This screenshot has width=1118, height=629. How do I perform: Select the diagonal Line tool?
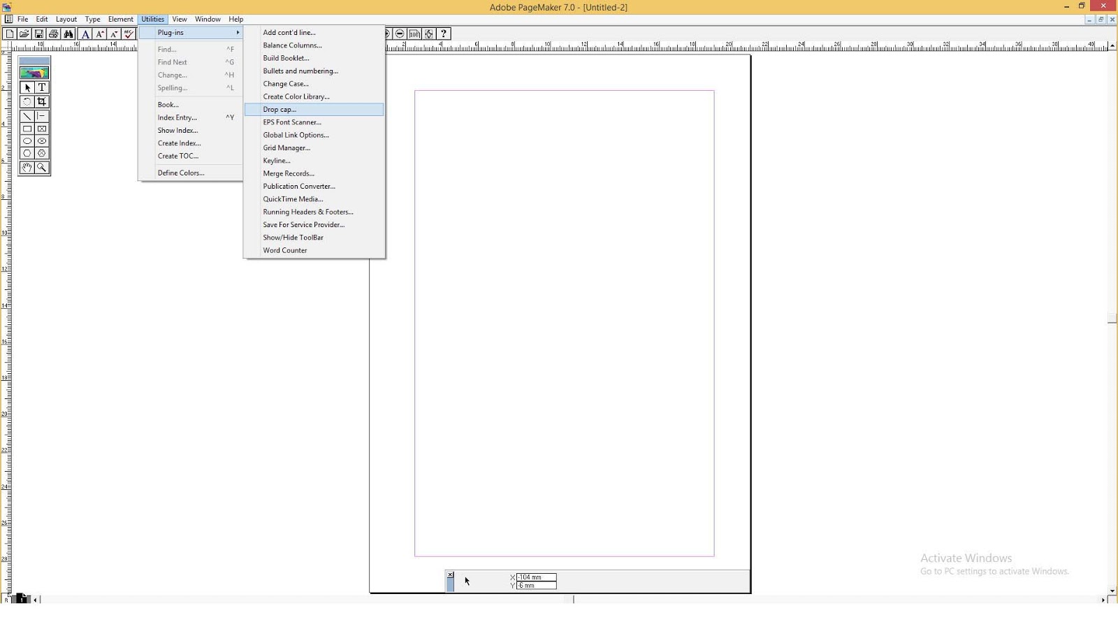click(x=27, y=116)
